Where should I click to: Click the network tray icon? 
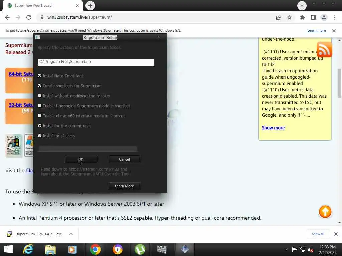(x=303, y=249)
